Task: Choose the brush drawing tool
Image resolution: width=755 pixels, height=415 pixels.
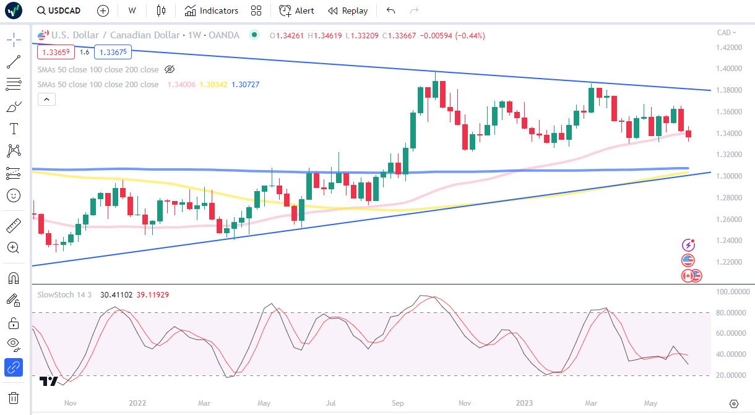Action: click(x=14, y=106)
